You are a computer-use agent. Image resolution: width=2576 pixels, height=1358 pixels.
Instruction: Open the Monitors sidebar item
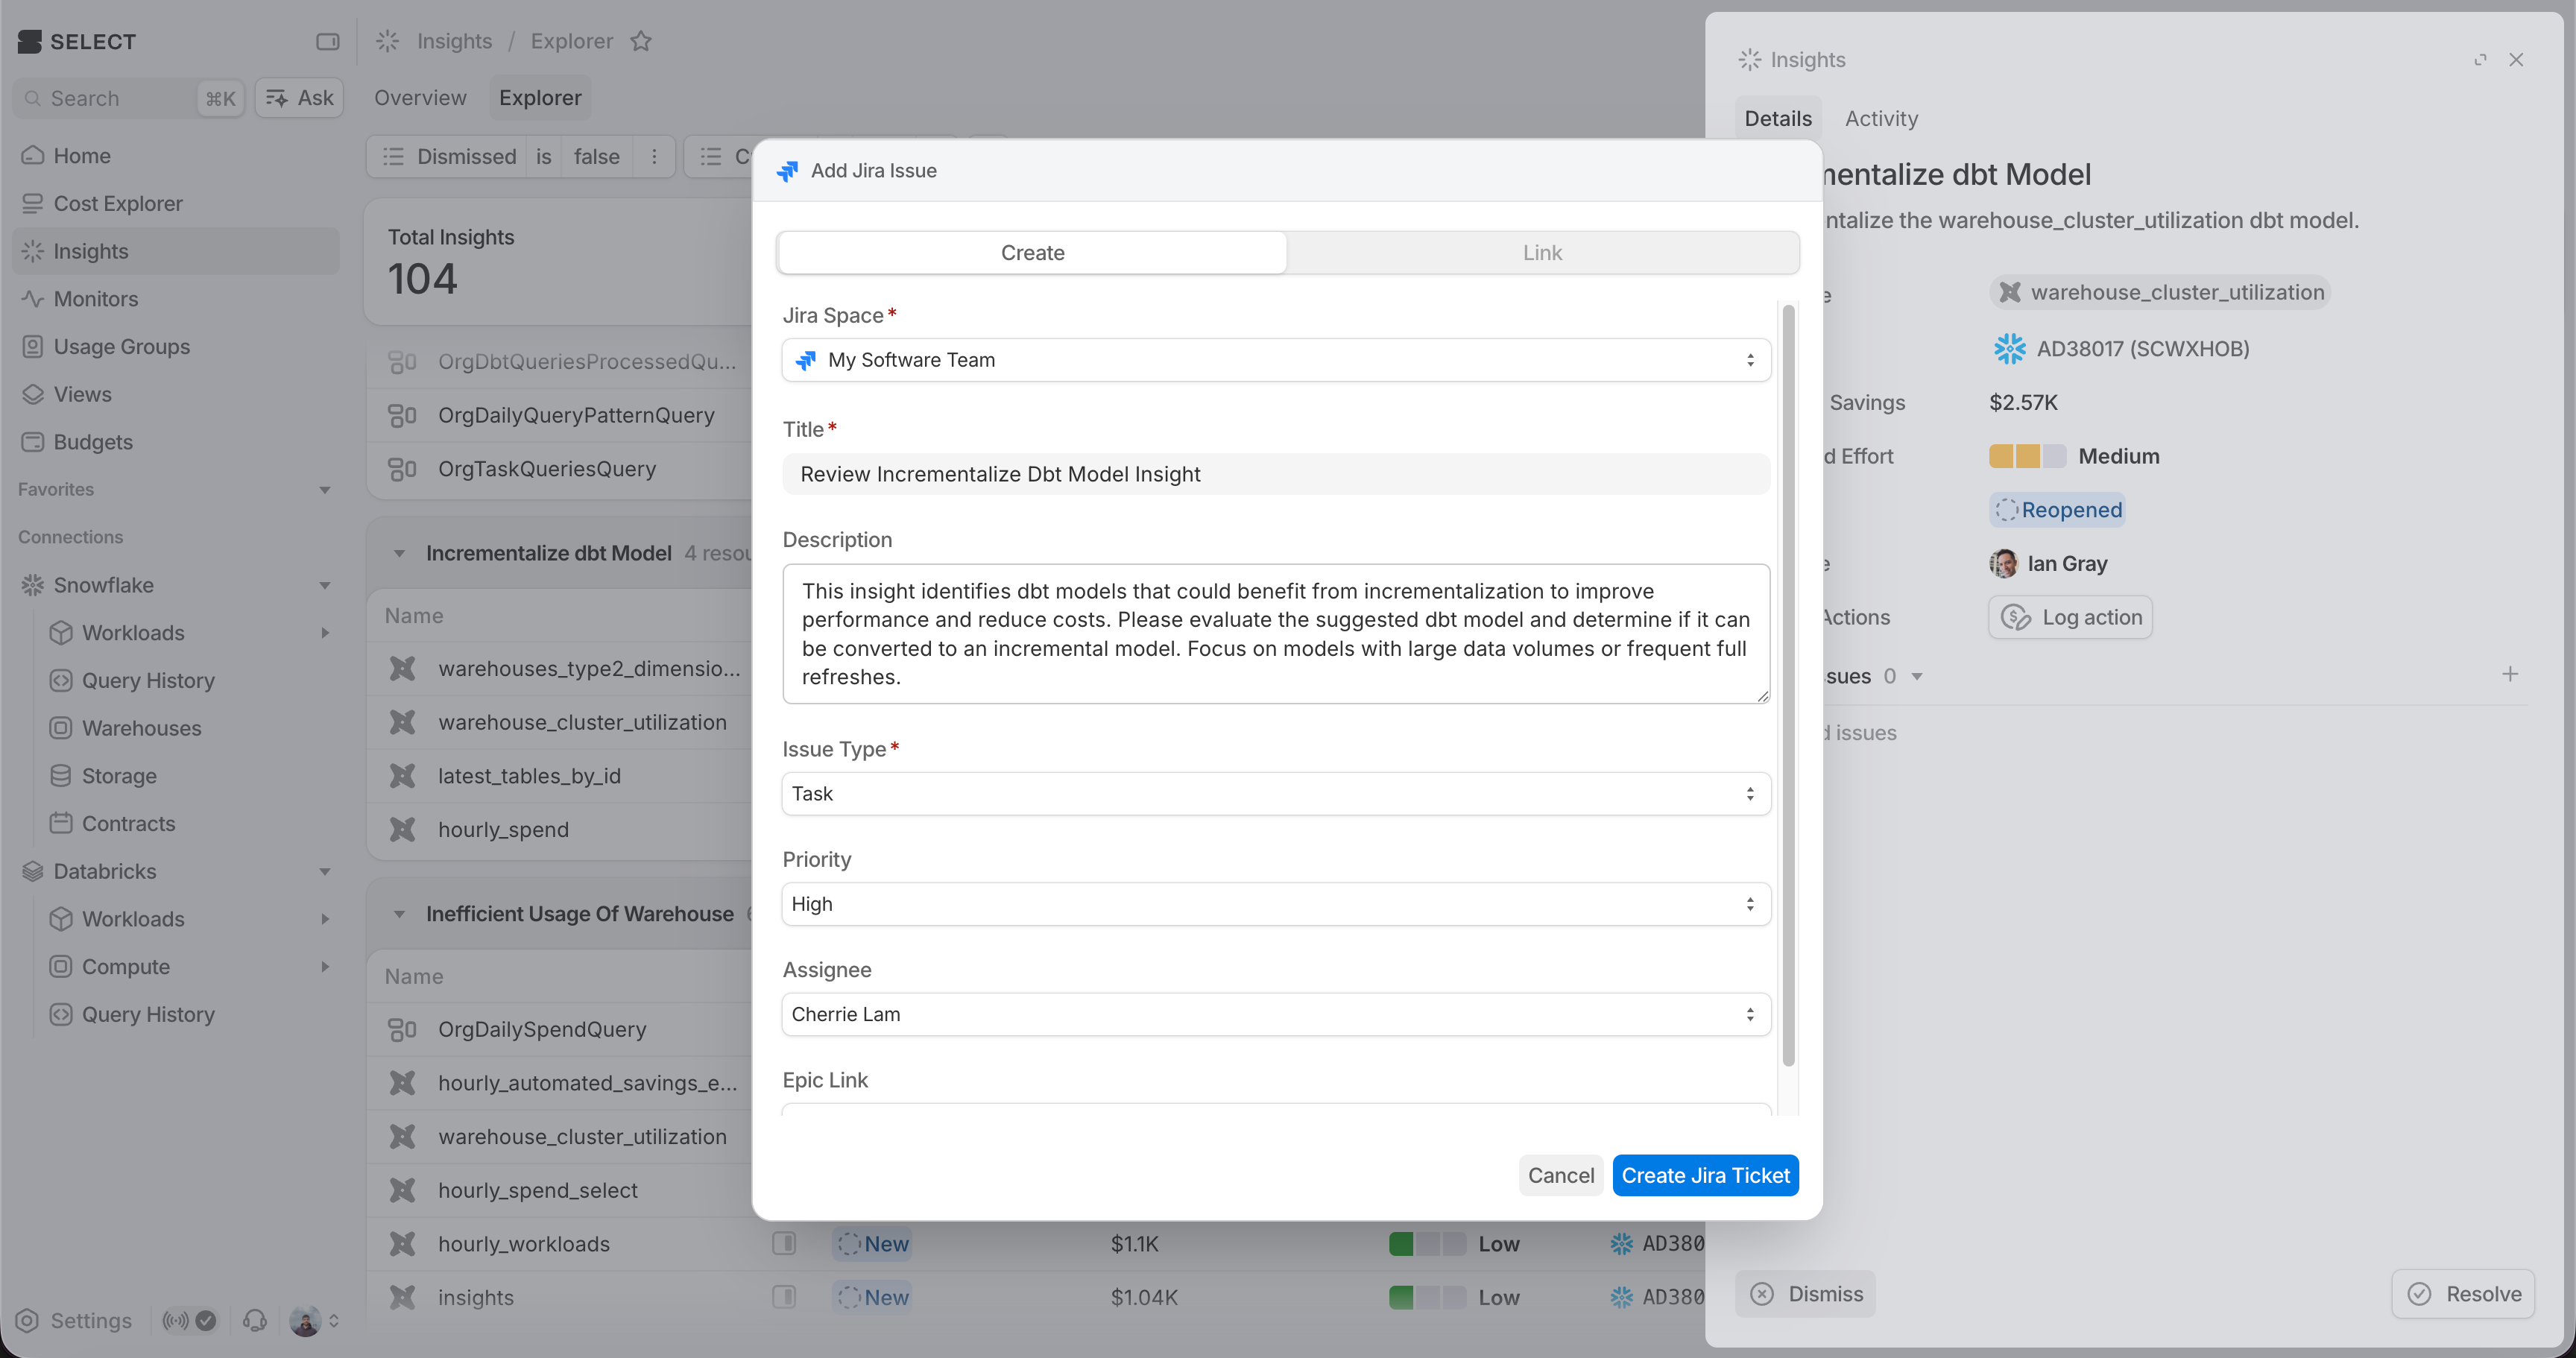96,299
